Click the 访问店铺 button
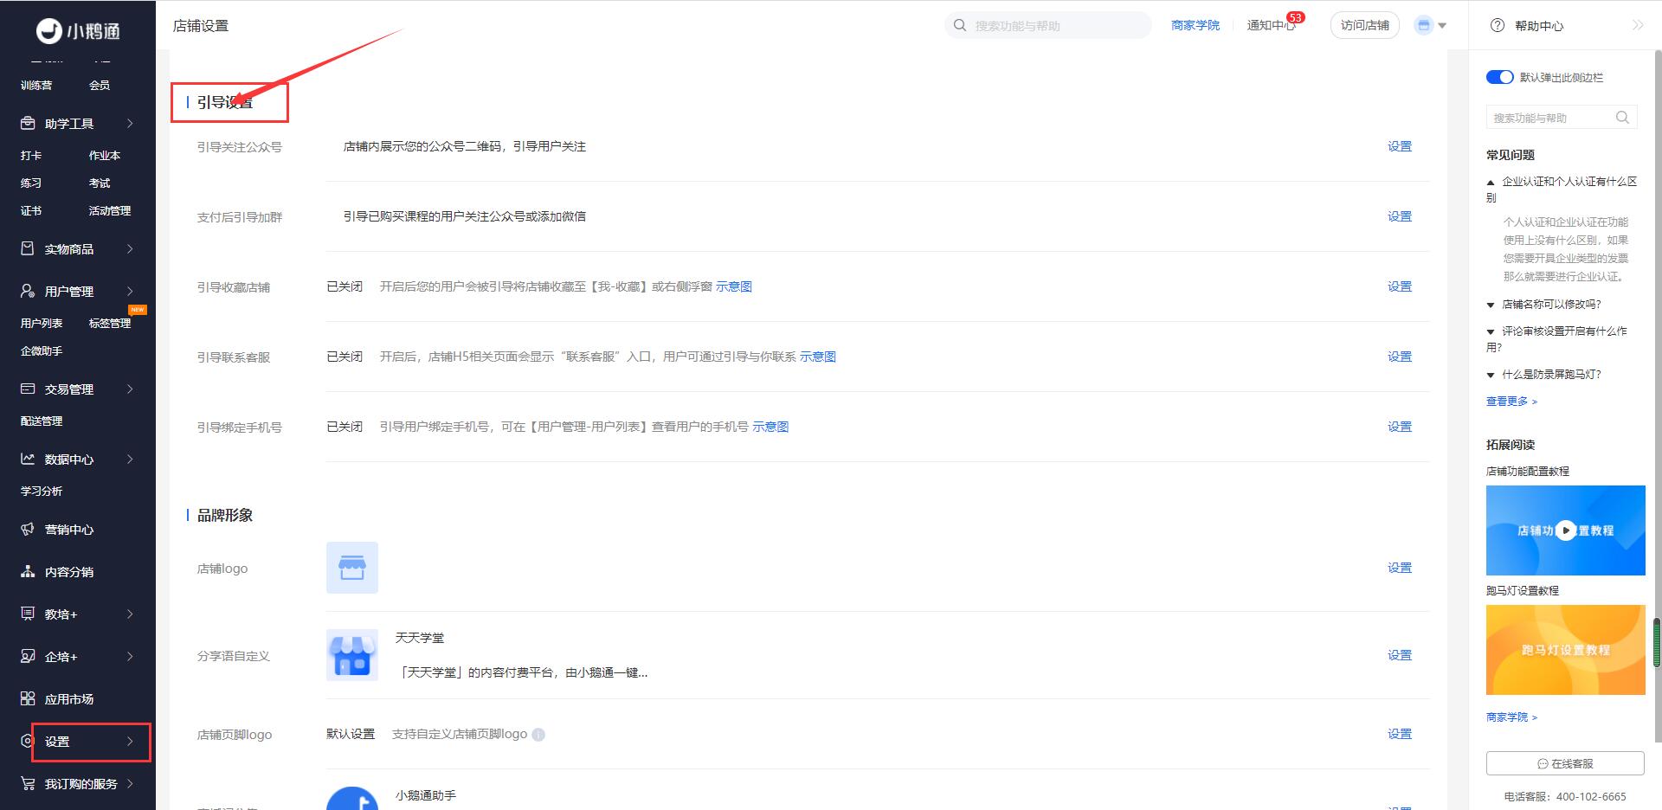Image resolution: width=1662 pixels, height=810 pixels. click(x=1364, y=26)
